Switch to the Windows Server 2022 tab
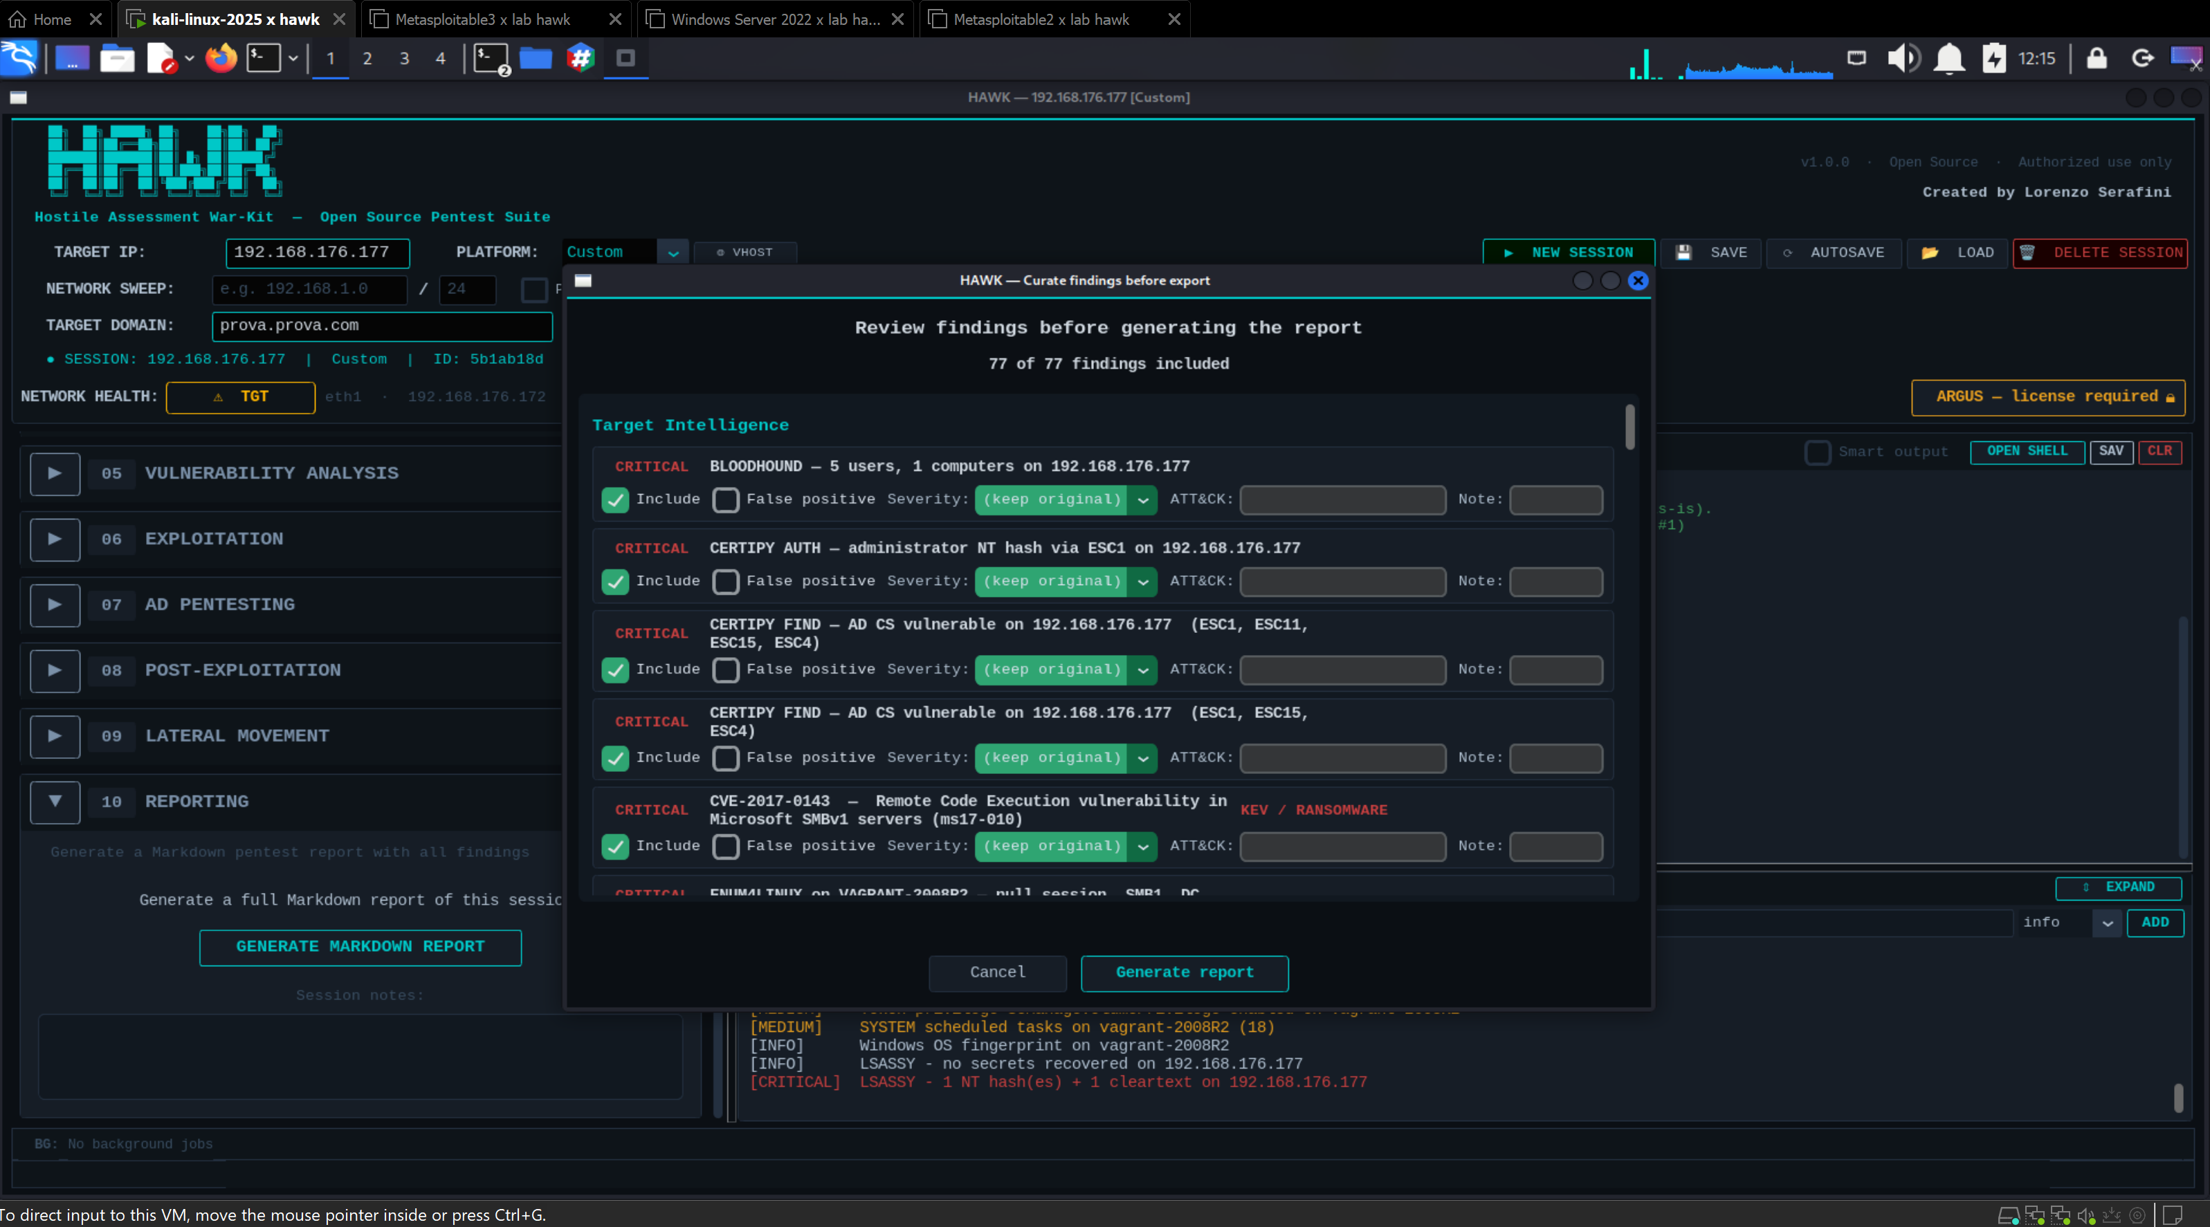This screenshot has width=2210, height=1227. click(776, 19)
